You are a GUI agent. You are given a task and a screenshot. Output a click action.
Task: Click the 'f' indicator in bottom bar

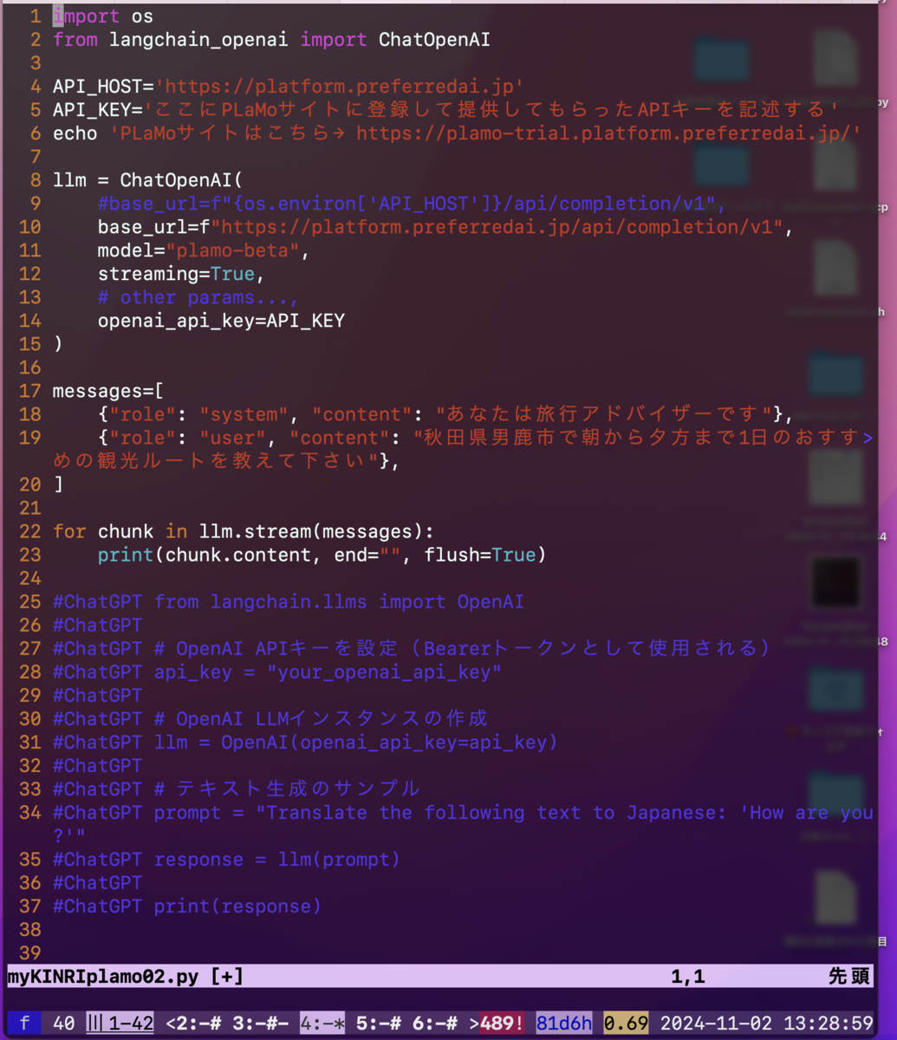point(24,1023)
